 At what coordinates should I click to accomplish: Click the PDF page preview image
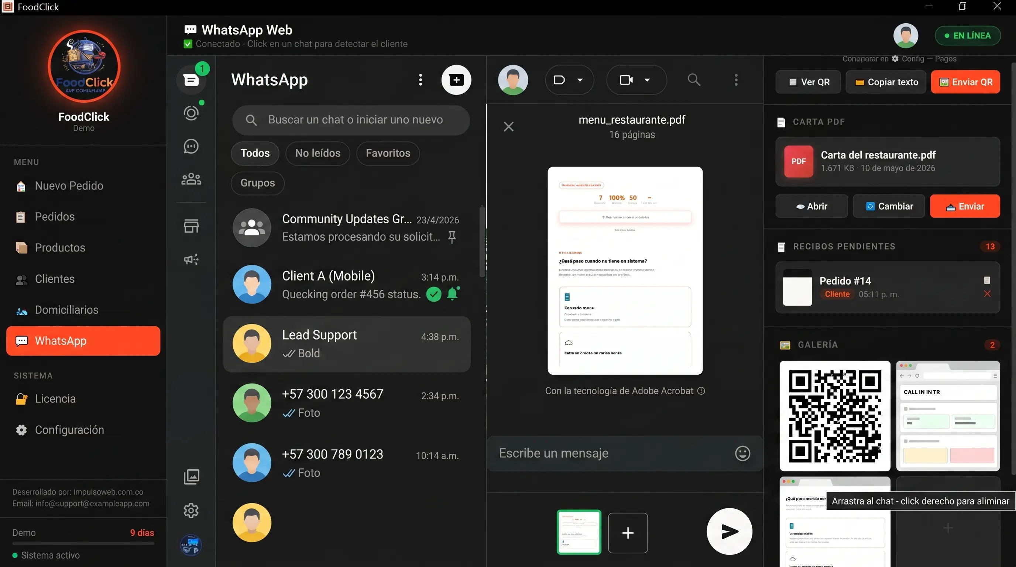625,271
